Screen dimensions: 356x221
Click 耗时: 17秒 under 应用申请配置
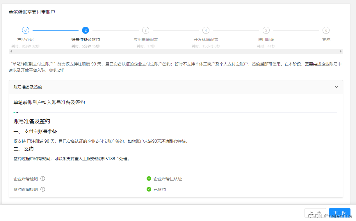point(146,46)
